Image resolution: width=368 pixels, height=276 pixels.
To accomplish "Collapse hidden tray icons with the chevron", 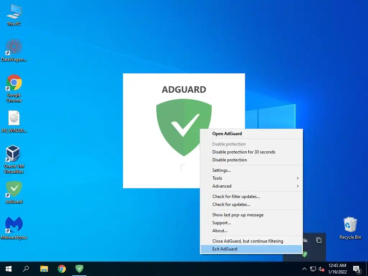I will (304, 269).
